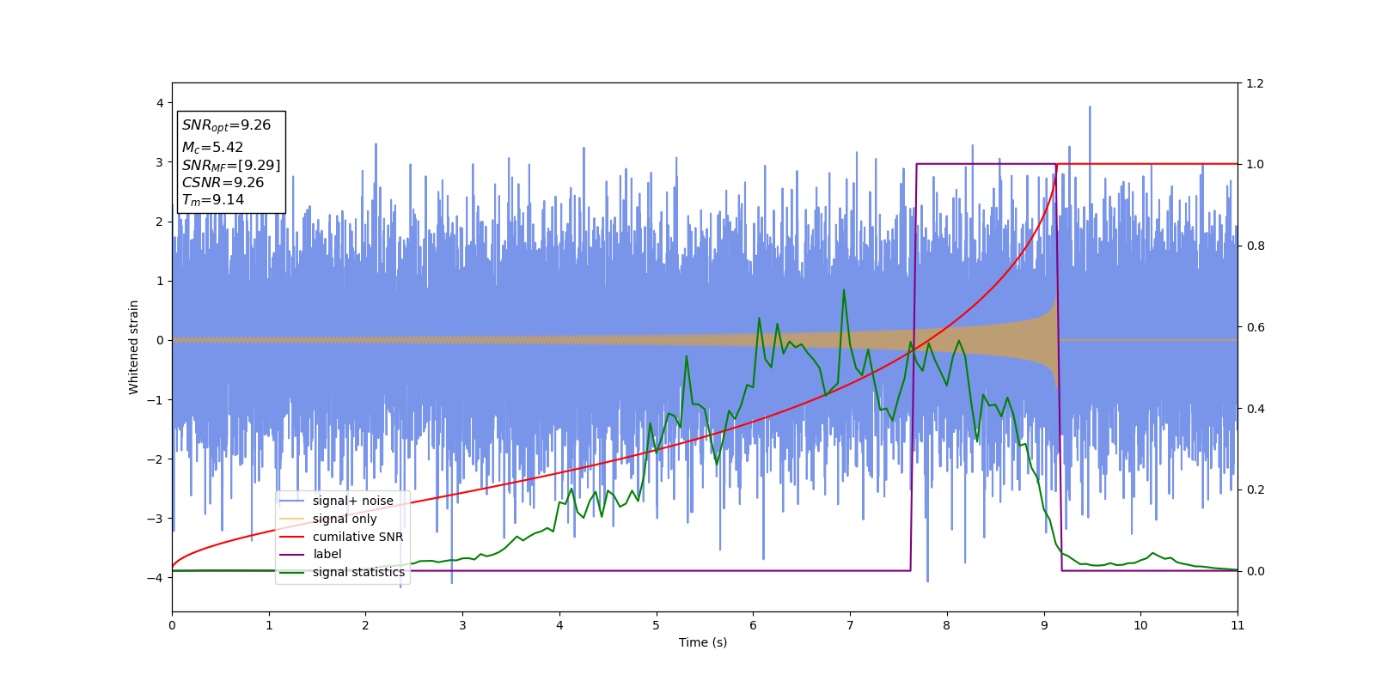
Task: Click the Tm=9.14 annotation text
Action: point(212,200)
